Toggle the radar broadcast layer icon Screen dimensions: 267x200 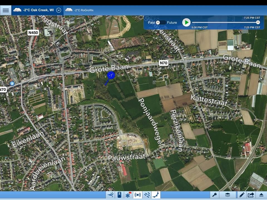tap(138, 195)
